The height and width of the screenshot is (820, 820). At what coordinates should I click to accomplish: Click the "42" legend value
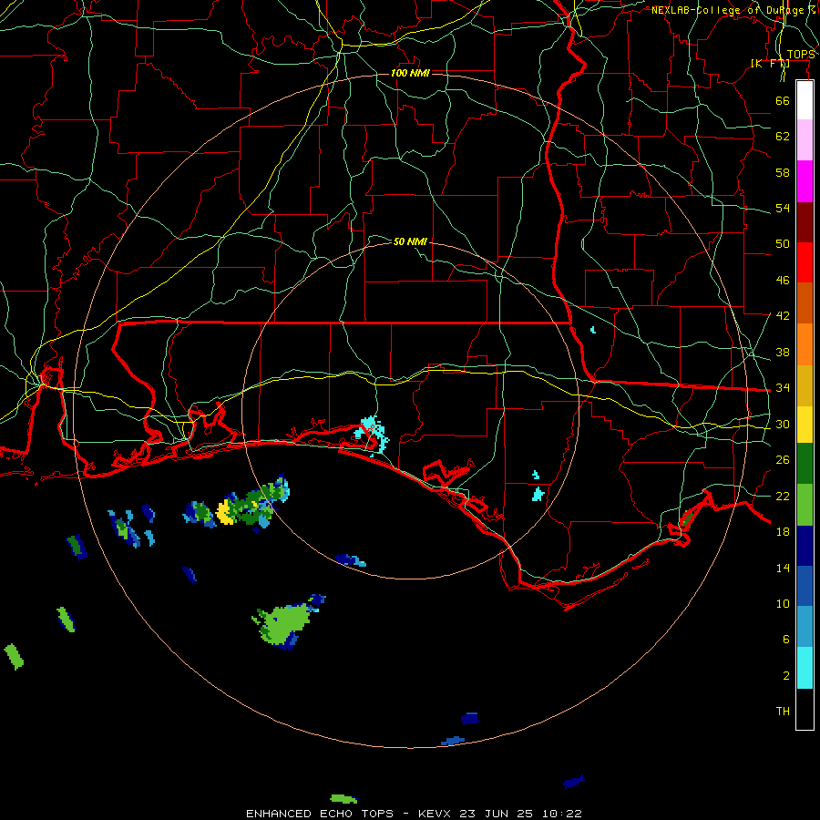click(783, 316)
